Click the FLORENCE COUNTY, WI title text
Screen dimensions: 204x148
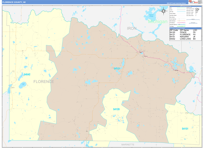coord(14,2)
